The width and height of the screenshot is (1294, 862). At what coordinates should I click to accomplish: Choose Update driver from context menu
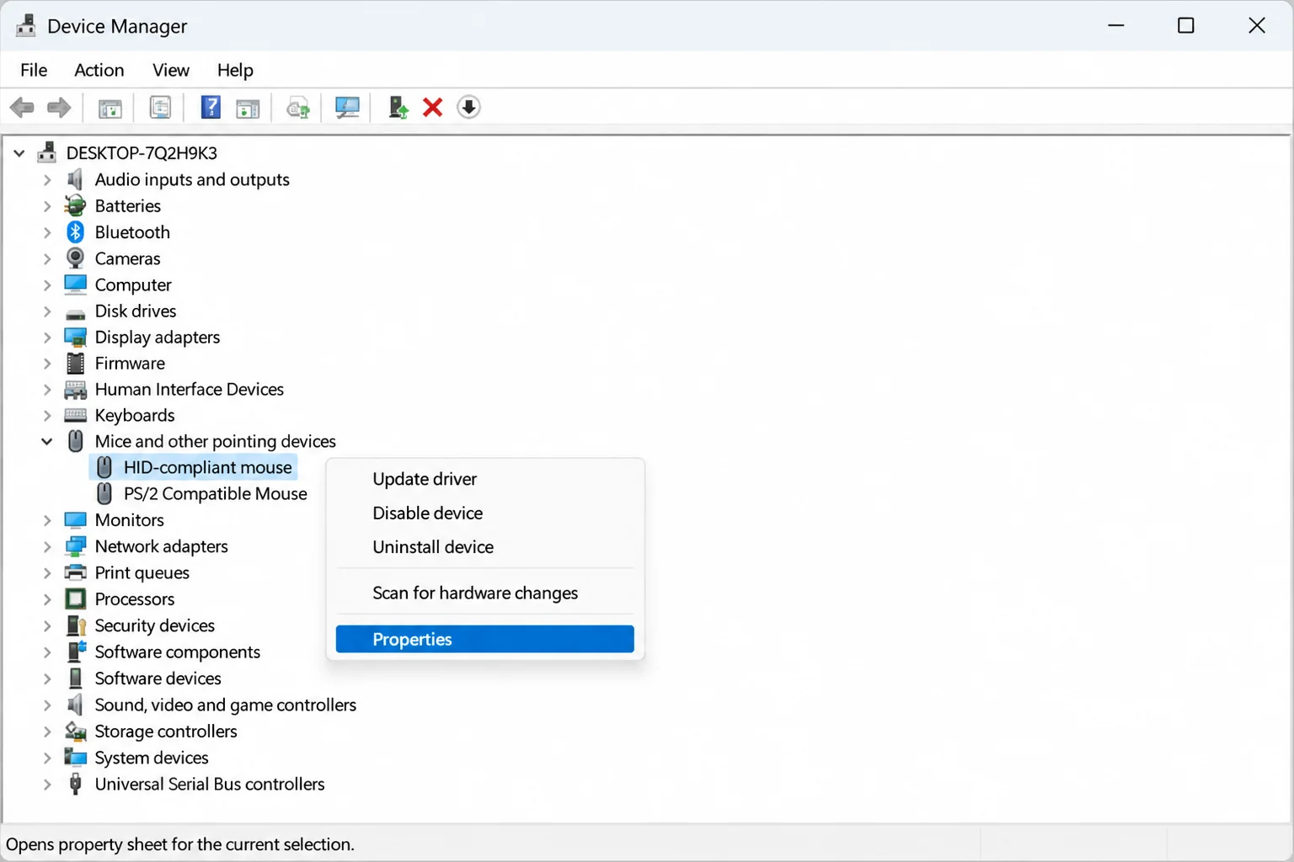pyautogui.click(x=484, y=479)
